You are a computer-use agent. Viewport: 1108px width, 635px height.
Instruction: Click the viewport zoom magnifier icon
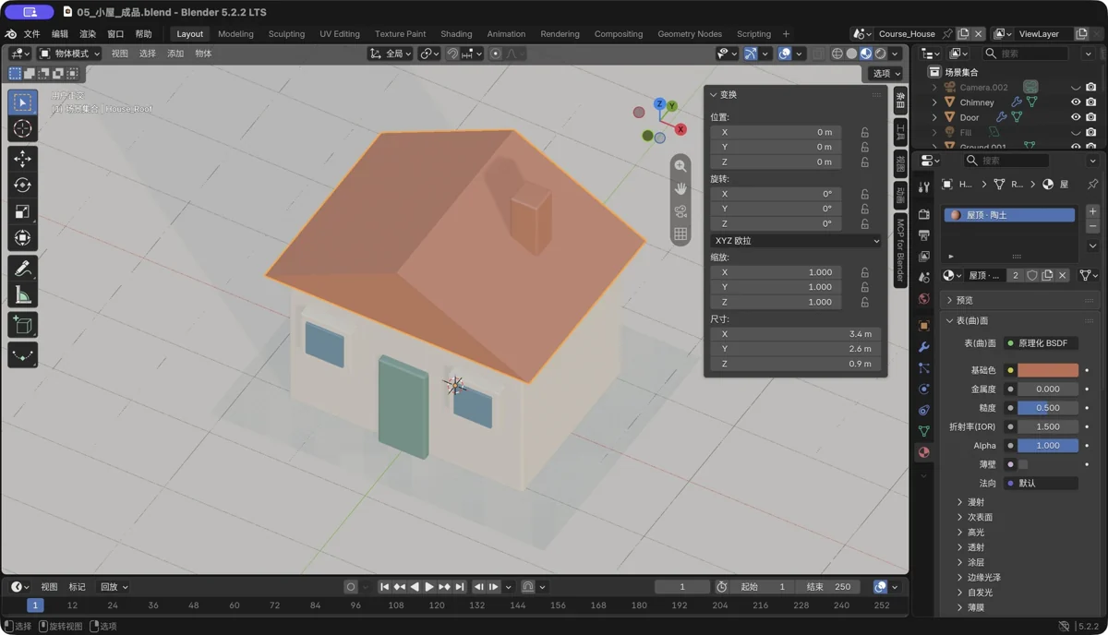[680, 166]
